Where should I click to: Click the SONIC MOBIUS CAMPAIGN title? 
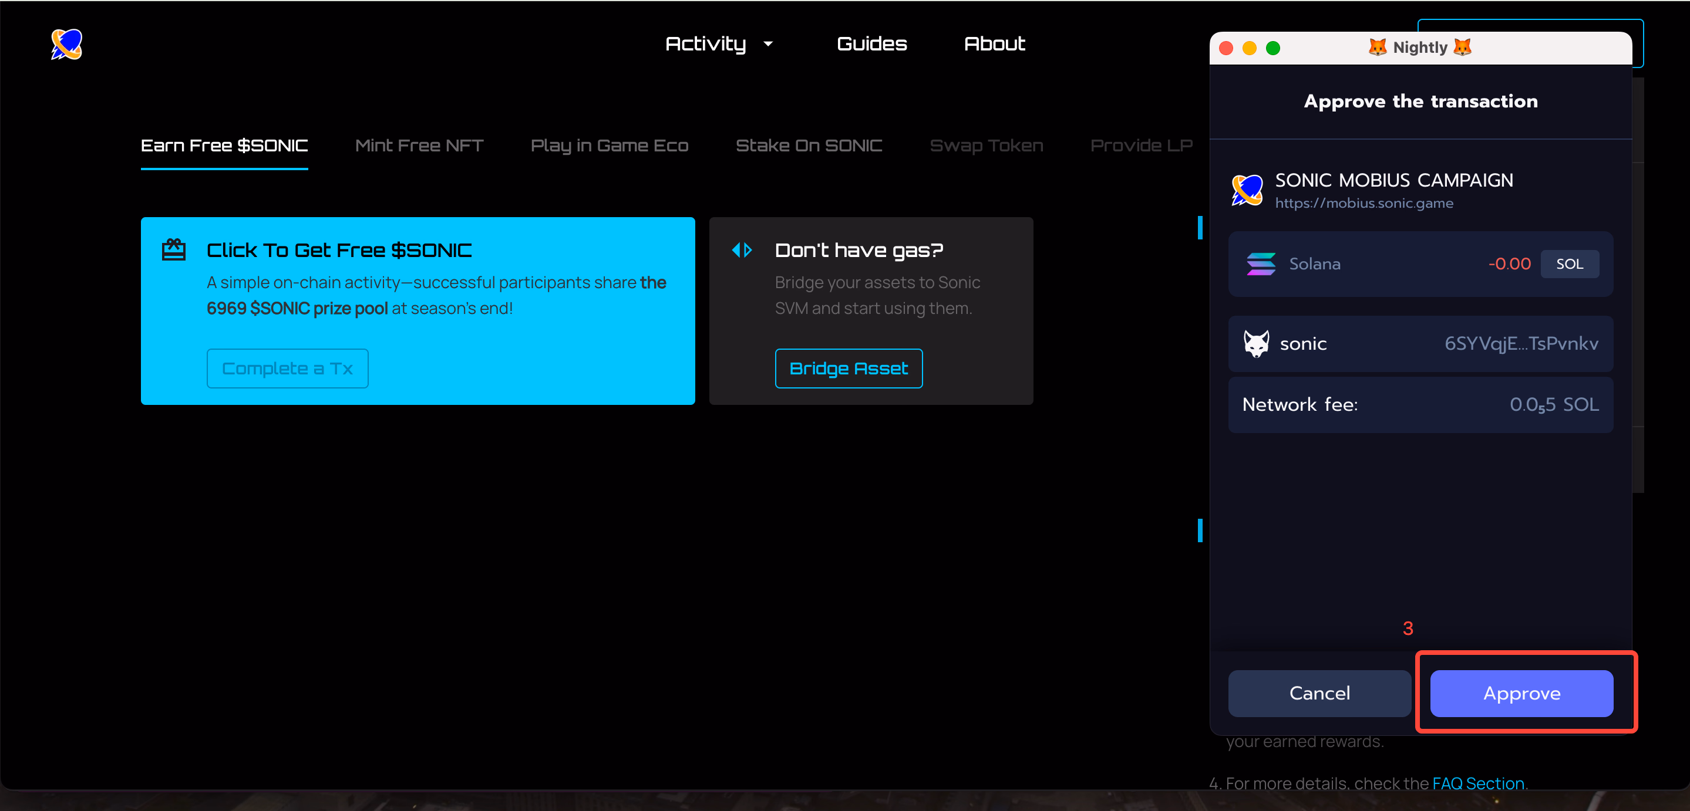[1394, 180]
